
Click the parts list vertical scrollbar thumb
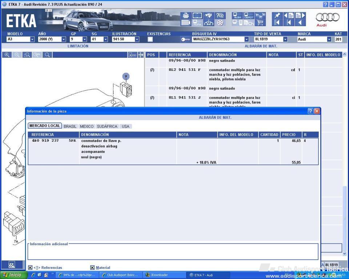(345, 218)
